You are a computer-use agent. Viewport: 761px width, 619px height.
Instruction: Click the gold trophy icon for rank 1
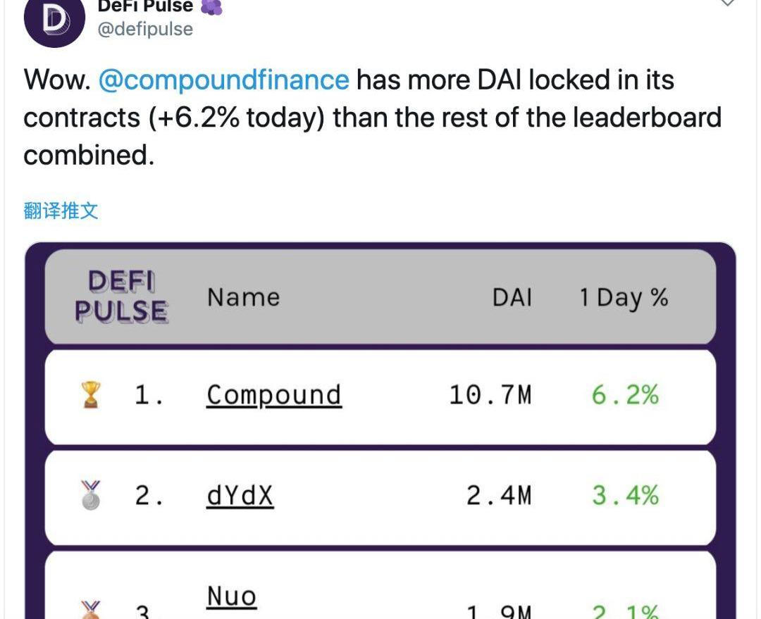coord(92,395)
